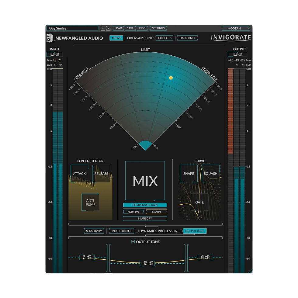This screenshot has width=298, height=298.
Task: Click the Output Tone enable bracket icon
Action: [133, 242]
